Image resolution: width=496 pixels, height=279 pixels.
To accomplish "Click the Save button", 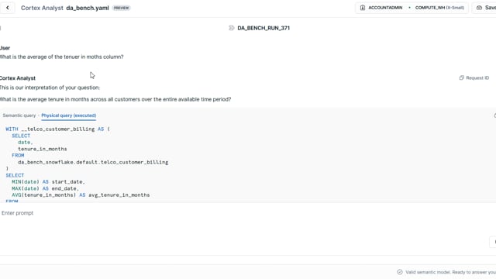I will [x=484, y=8].
